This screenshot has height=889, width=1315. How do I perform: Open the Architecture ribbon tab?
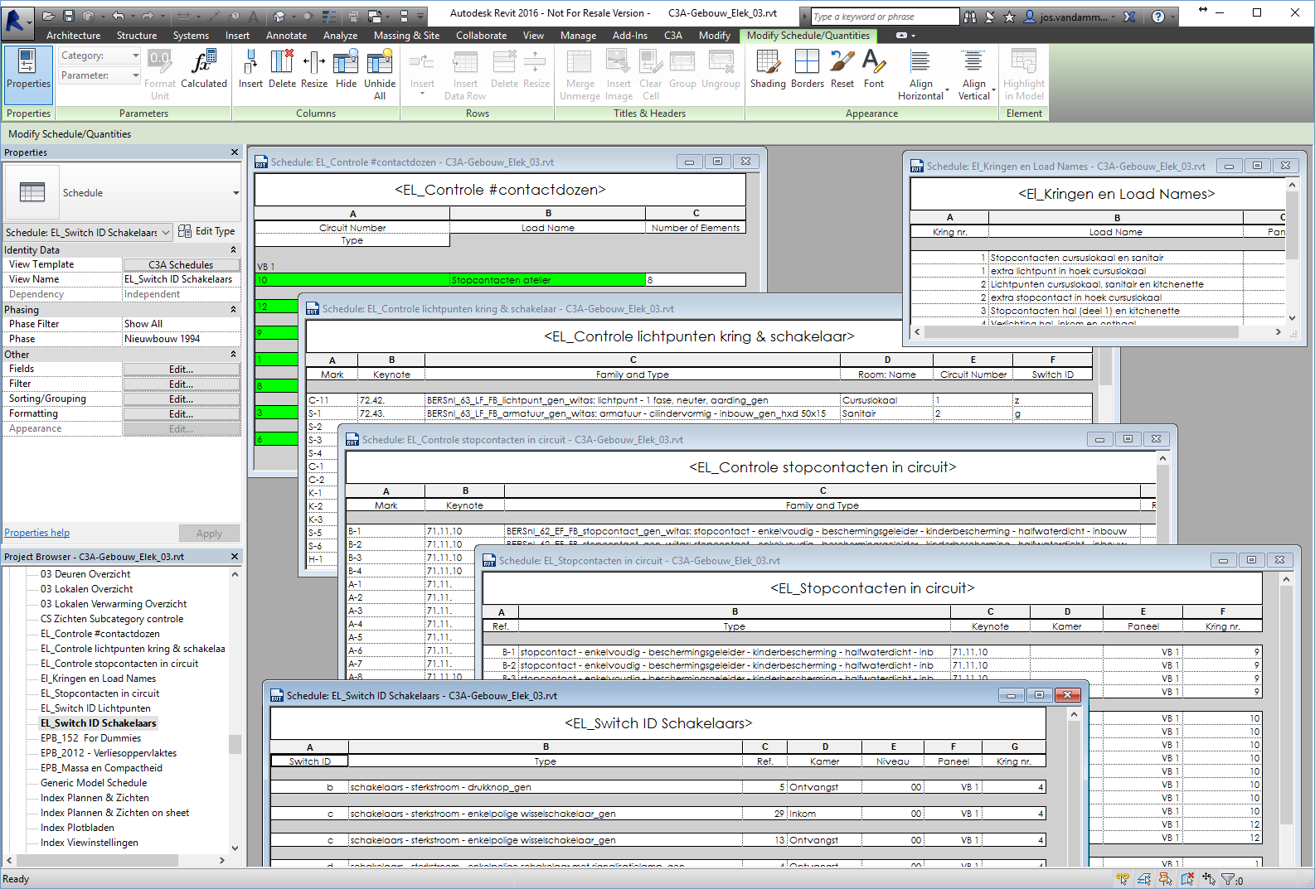(73, 36)
